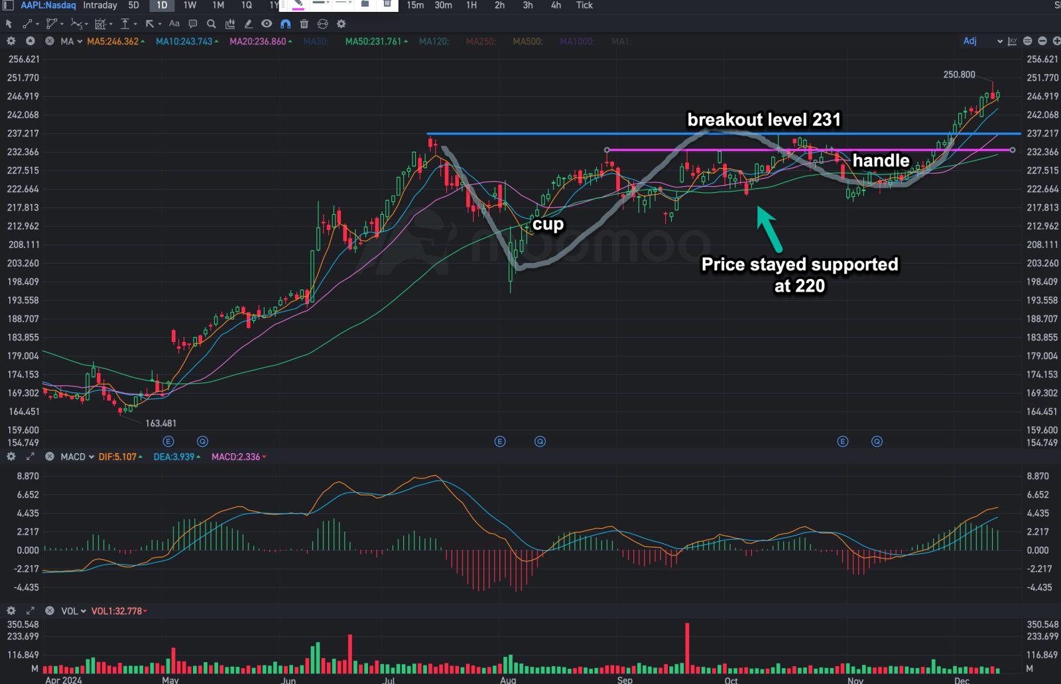
Task: Select the Aa text annotation tool
Action: click(174, 23)
